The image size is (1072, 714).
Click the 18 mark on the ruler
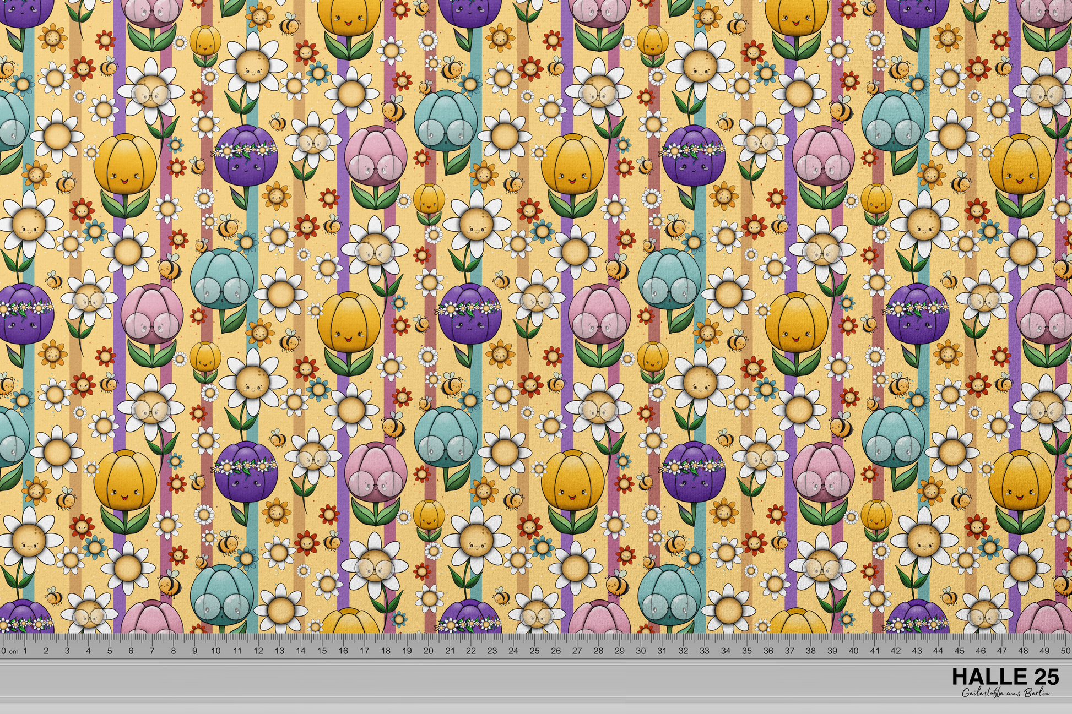pyautogui.click(x=386, y=651)
